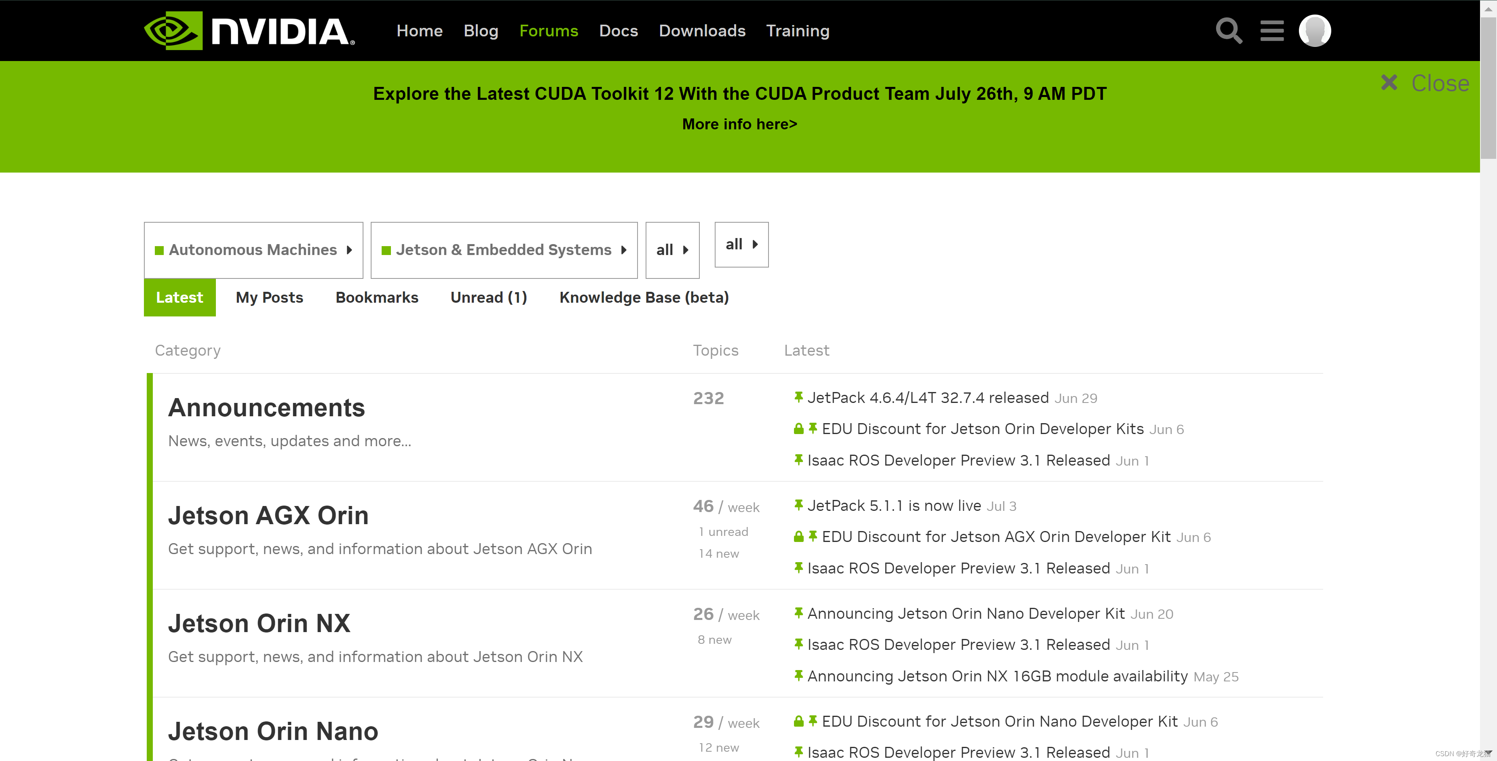Viewport: 1497px width, 761px height.
Task: Expand Jetson & Embedded Systems dropdown
Action: pos(504,250)
